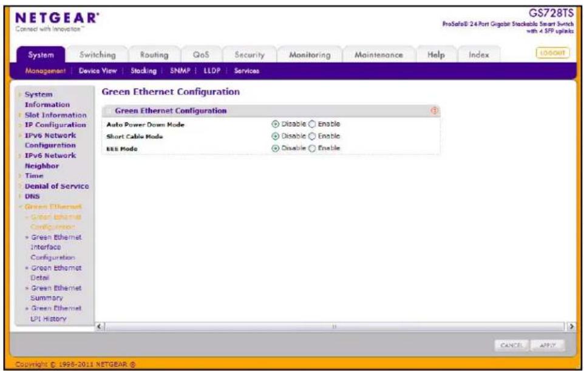Expand DNS in sidebar

[x=32, y=196]
